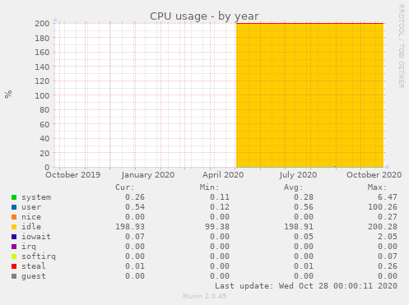Click the user Max value 100.26
This screenshot has height=305, width=409.
383,207
